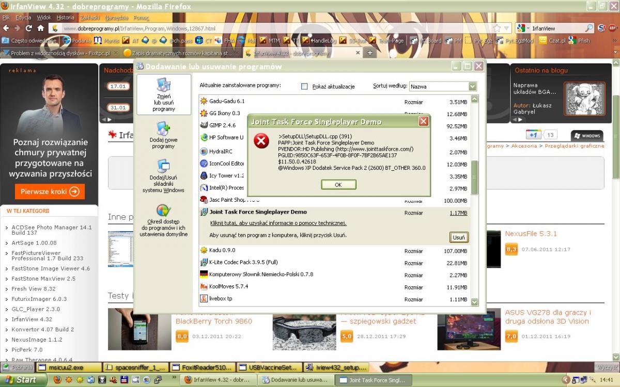620x387 pixels.
Task: Close the Joint Task Force error dialog
Action: (423, 122)
